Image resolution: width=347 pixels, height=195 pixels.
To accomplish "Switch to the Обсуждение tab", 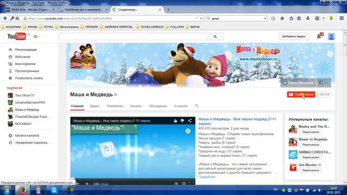I will pyautogui.click(x=158, y=106).
